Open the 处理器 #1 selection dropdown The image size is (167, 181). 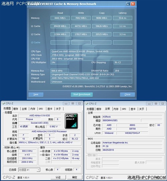[29, 170]
